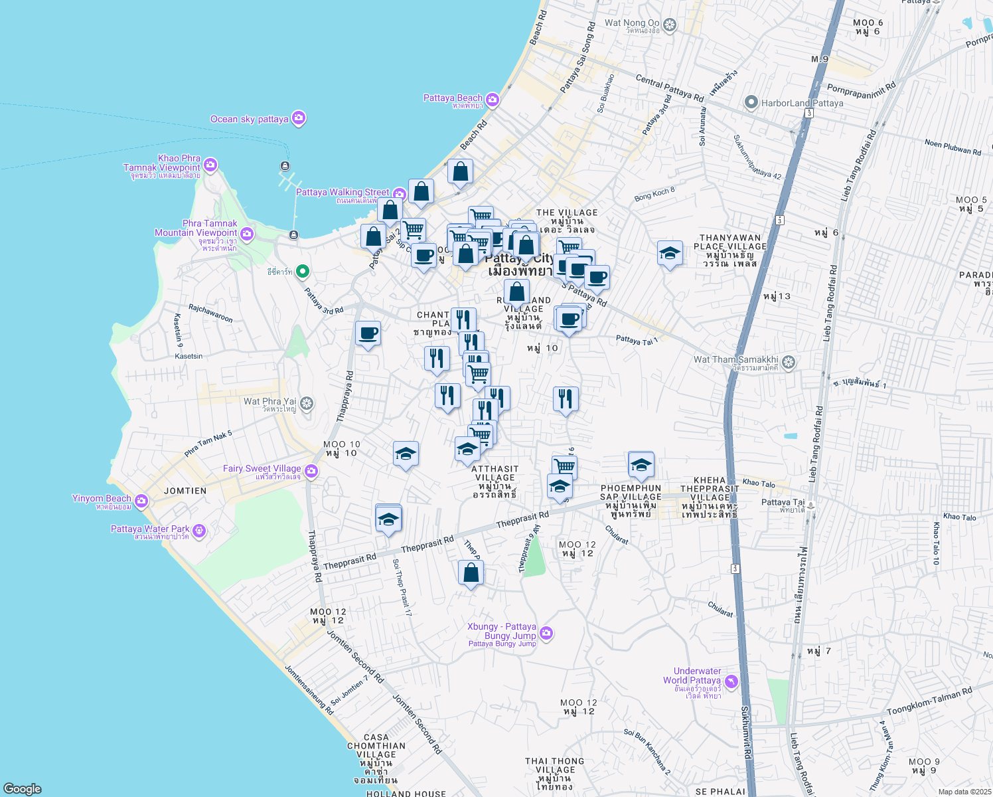Open the Wat Phra Yai temple icon

(x=306, y=403)
